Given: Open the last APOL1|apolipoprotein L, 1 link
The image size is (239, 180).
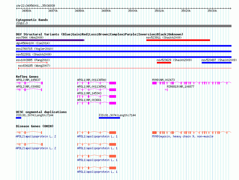Looking at the screenshot, I should point(97,172).
